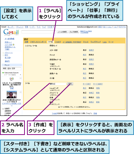
Task: Open the チャット settings tab
Action: coord(86,42)
